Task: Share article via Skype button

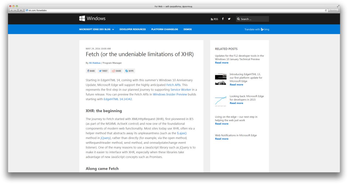Action: click(x=129, y=71)
